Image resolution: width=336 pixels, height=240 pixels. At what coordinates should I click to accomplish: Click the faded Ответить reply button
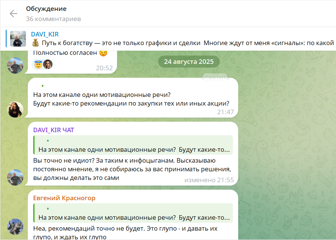point(215,77)
